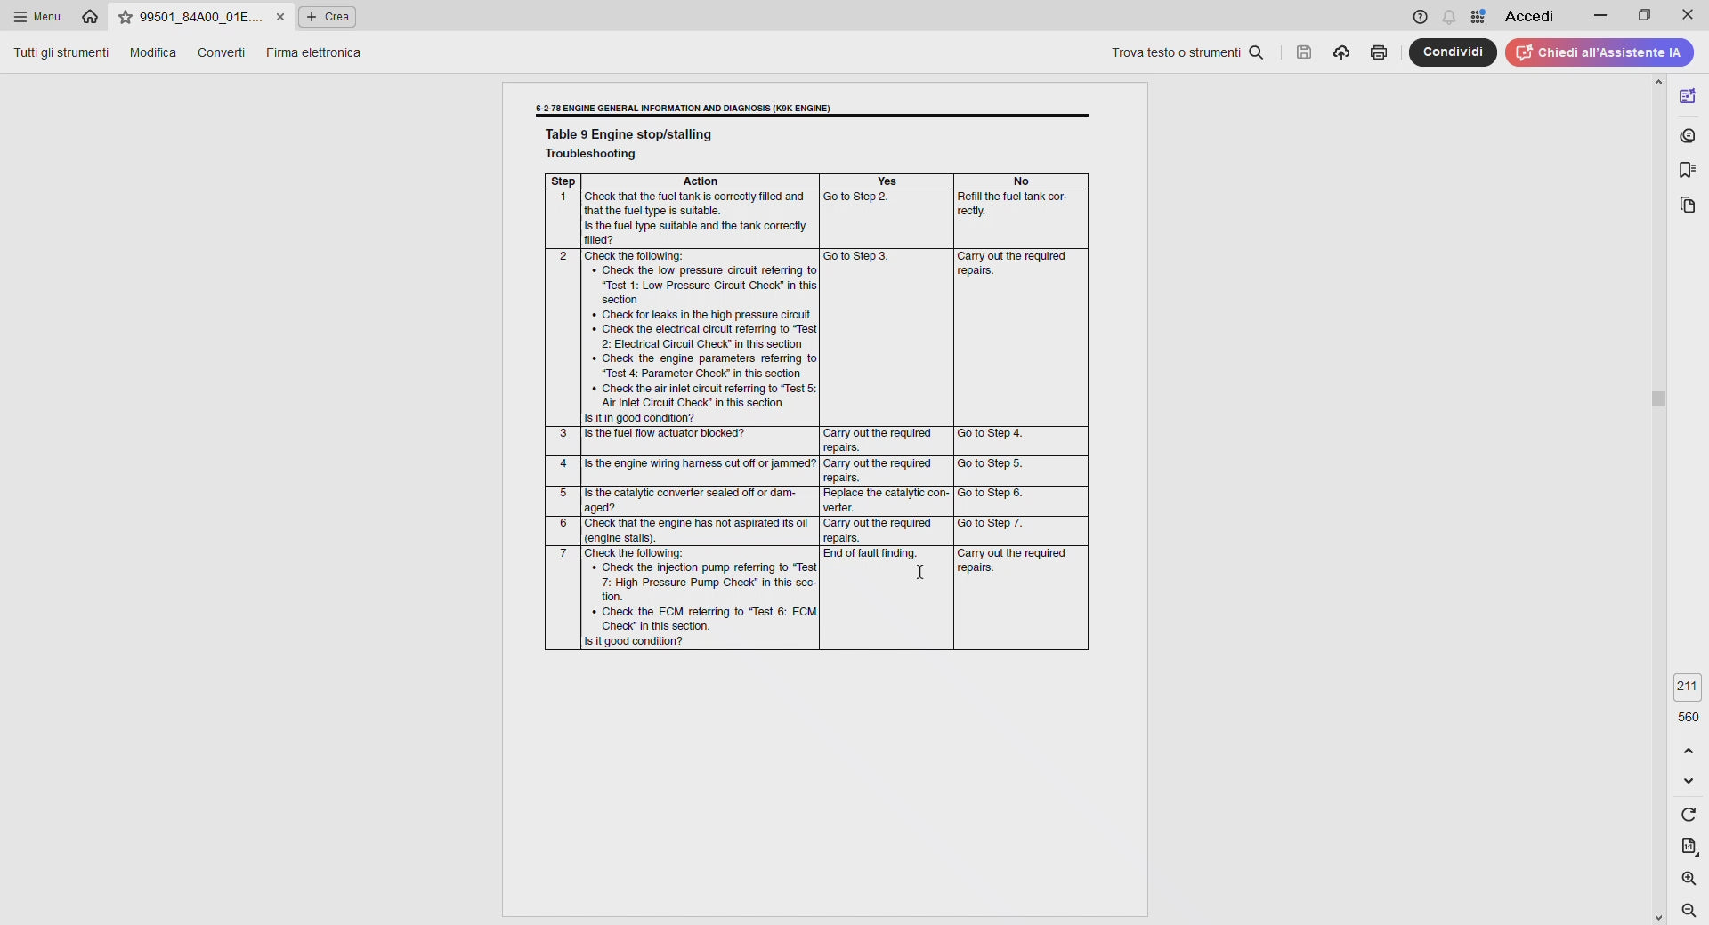Click the Crea new tab button
This screenshot has height=925, width=1709.
[328, 17]
